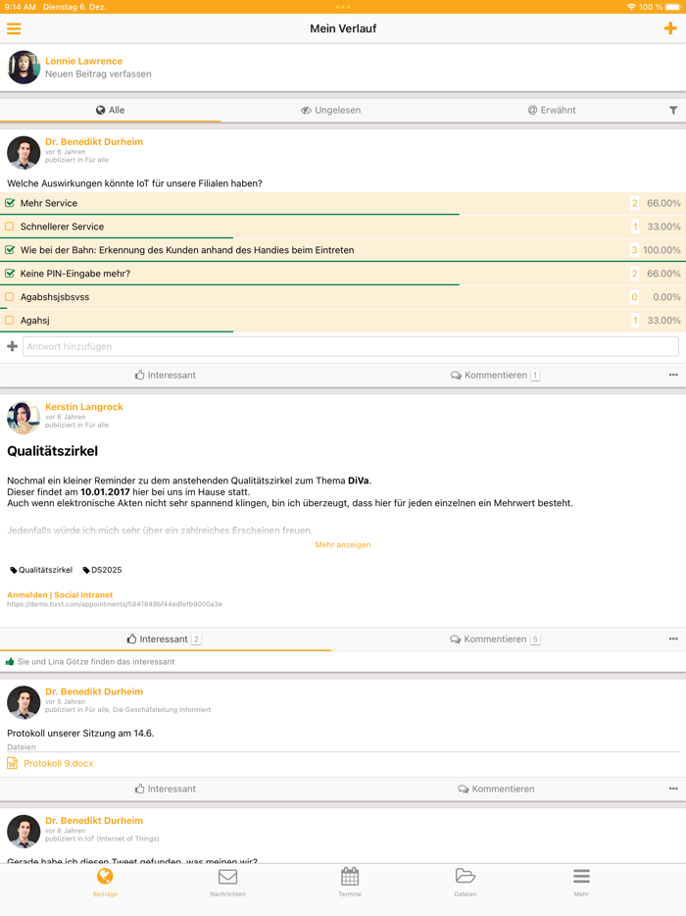Click the 'Antwort hinzufügen' input field
Screen dimensions: 686x916
350,346
